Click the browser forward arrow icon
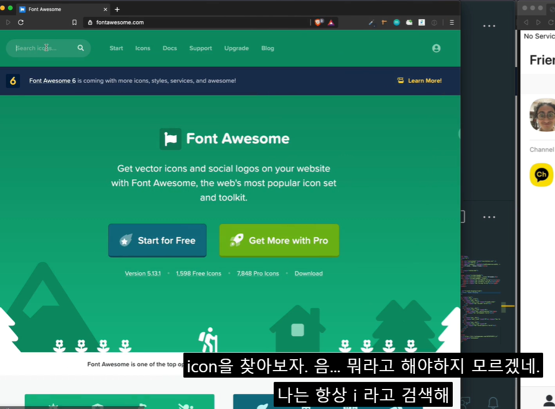The image size is (555, 409). [8, 22]
